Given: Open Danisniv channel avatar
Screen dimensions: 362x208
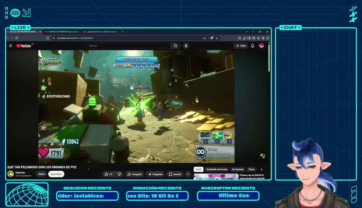Looking at the screenshot, I should pos(11,174).
